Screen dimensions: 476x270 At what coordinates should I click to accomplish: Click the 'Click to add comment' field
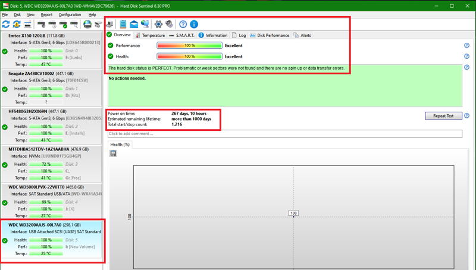pos(285,134)
